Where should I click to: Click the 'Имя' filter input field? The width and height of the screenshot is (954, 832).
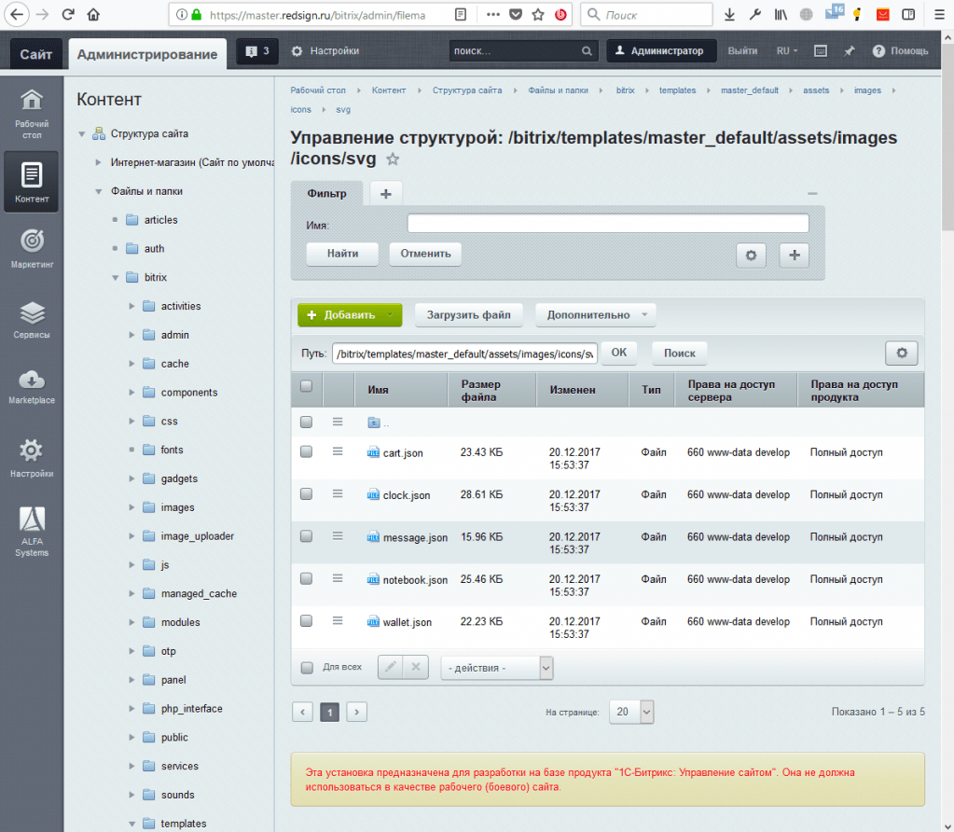click(607, 224)
